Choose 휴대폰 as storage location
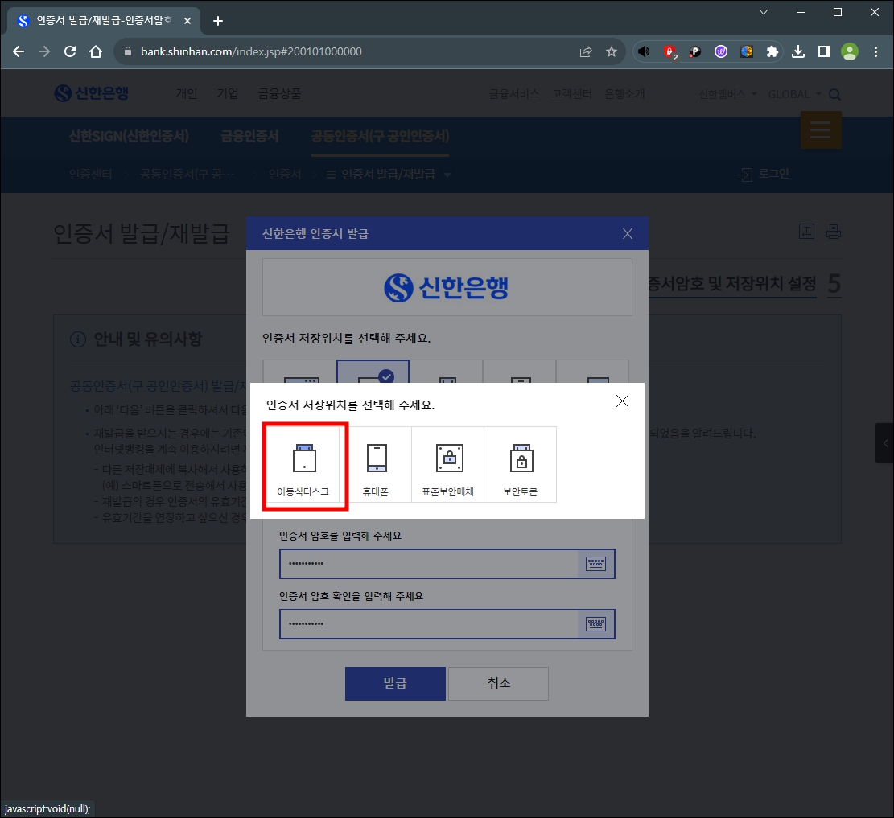 376,465
